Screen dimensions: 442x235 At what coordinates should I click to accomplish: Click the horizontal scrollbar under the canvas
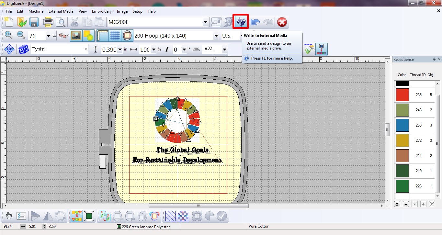tap(198, 206)
